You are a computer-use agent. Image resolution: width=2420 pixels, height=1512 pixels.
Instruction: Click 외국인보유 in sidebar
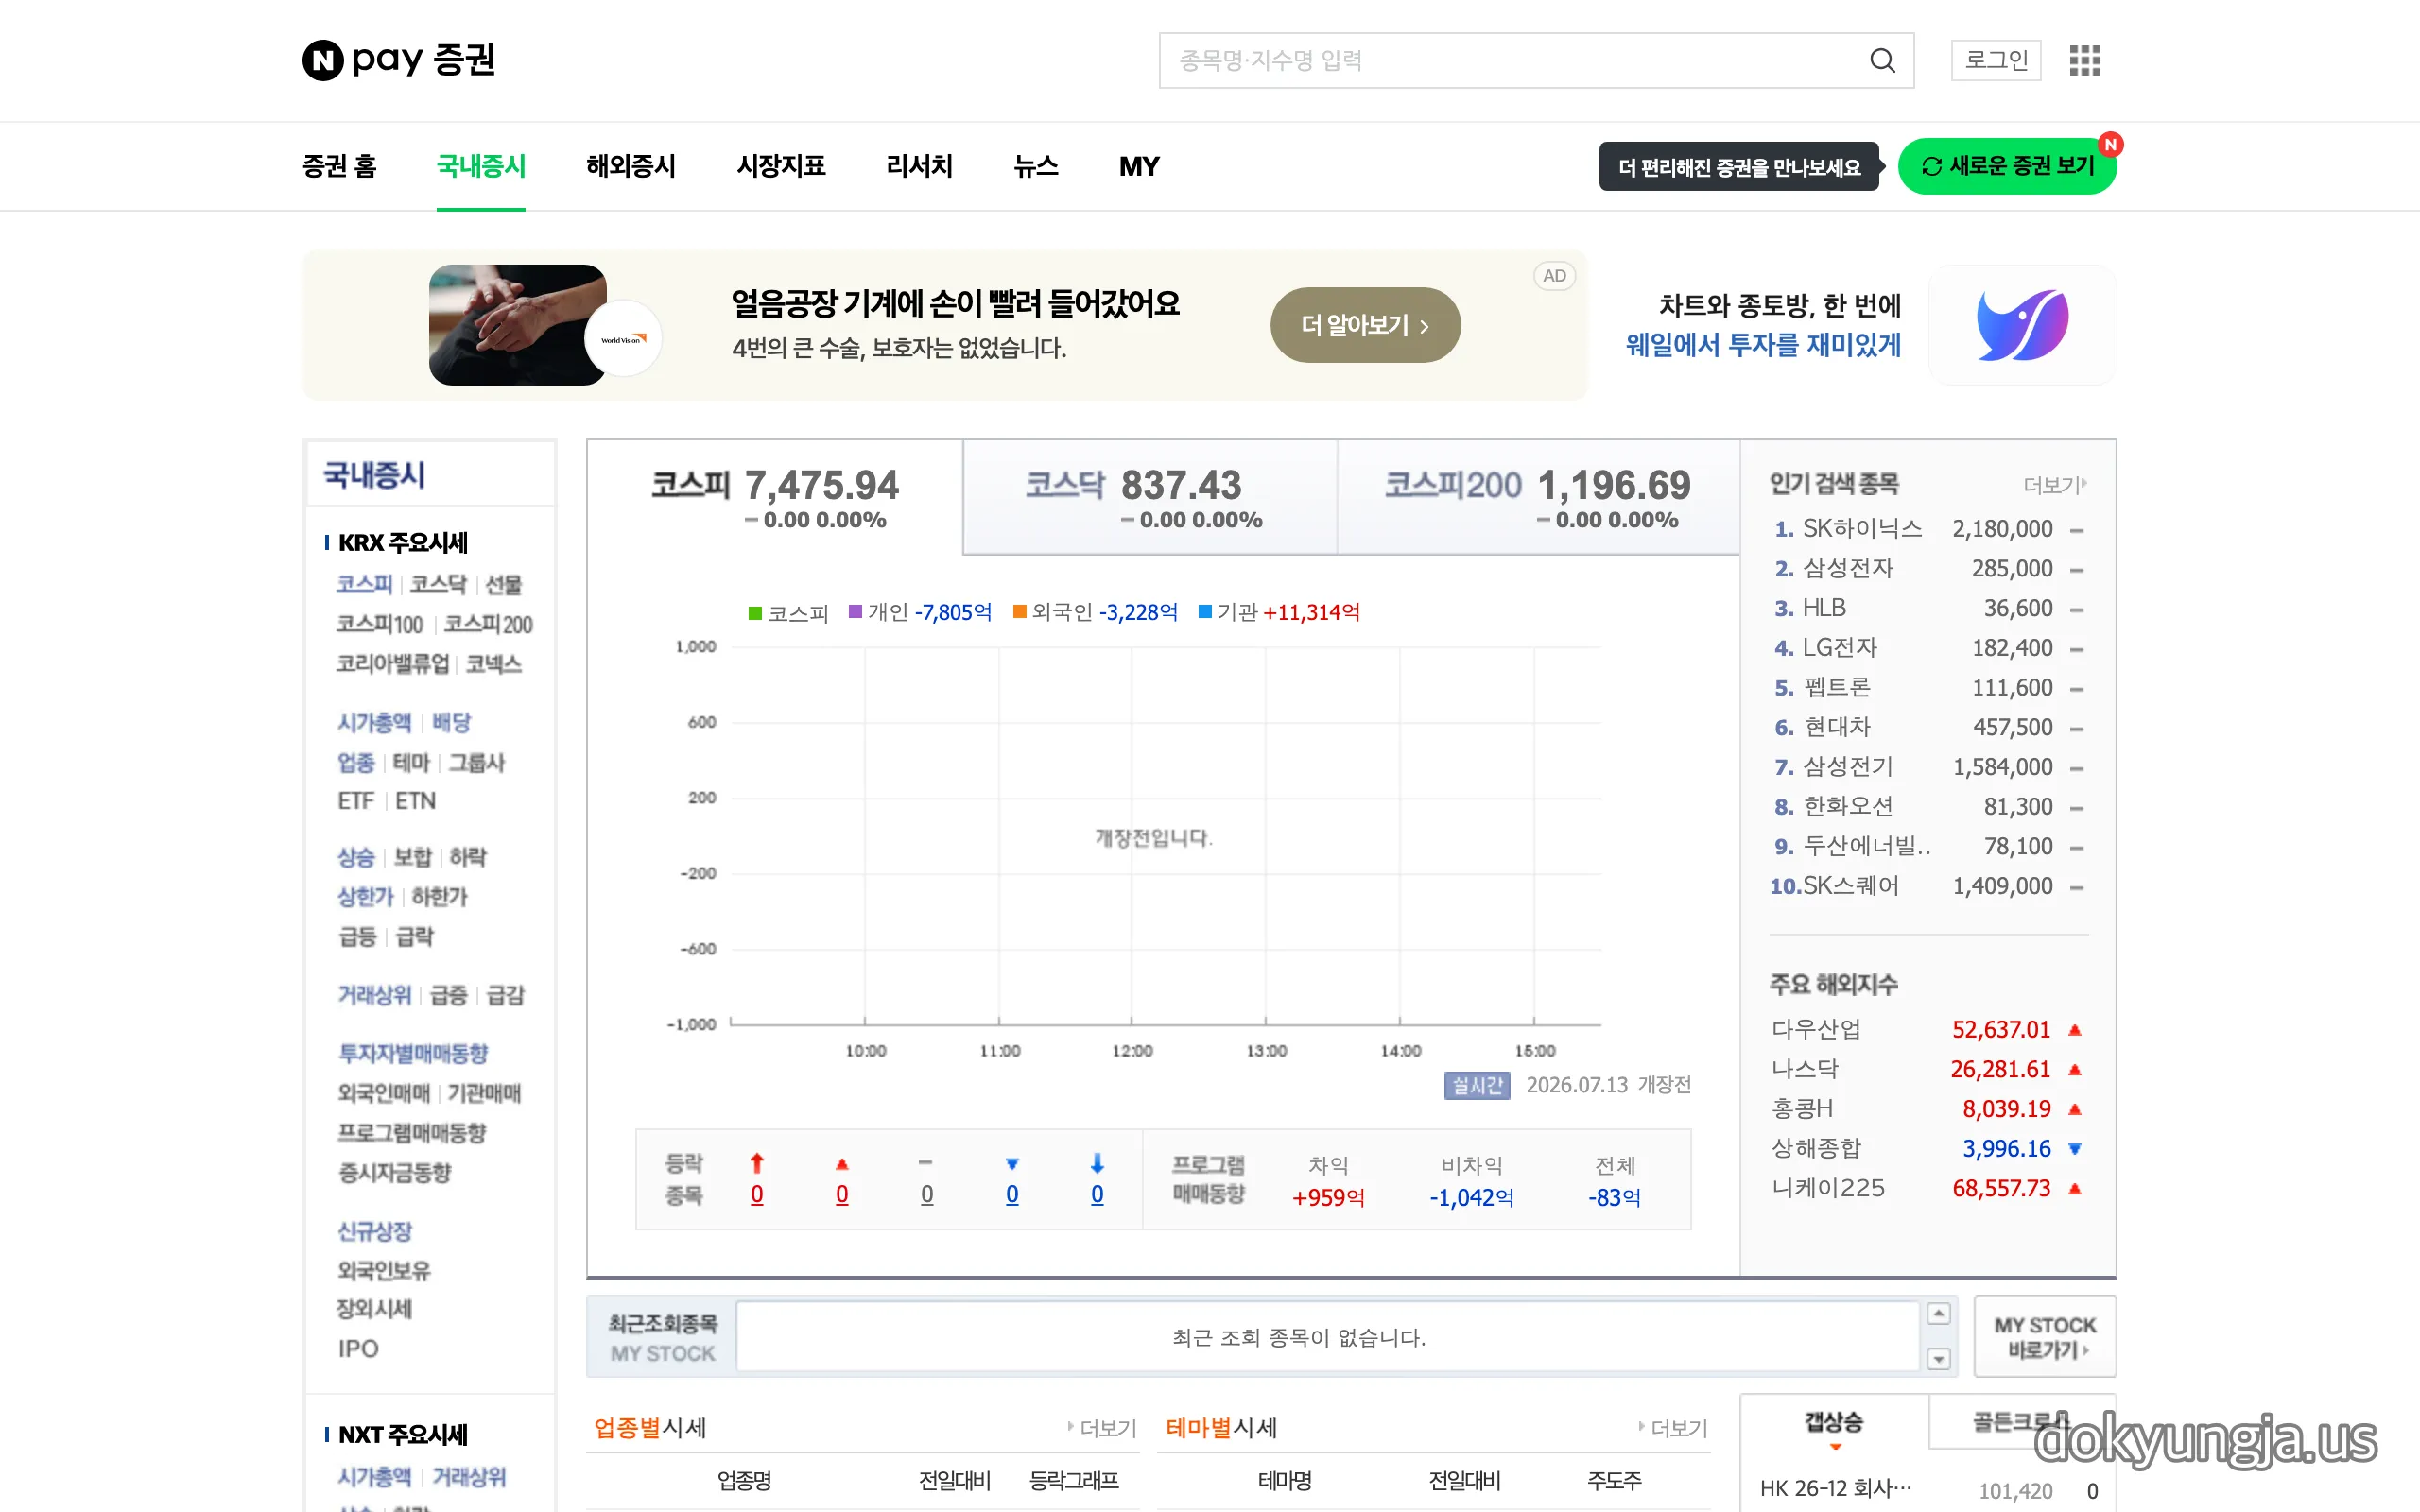[384, 1271]
